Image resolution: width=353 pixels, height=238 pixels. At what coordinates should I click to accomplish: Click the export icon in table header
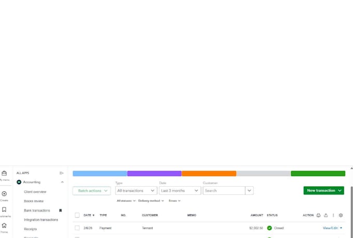[x=326, y=215]
